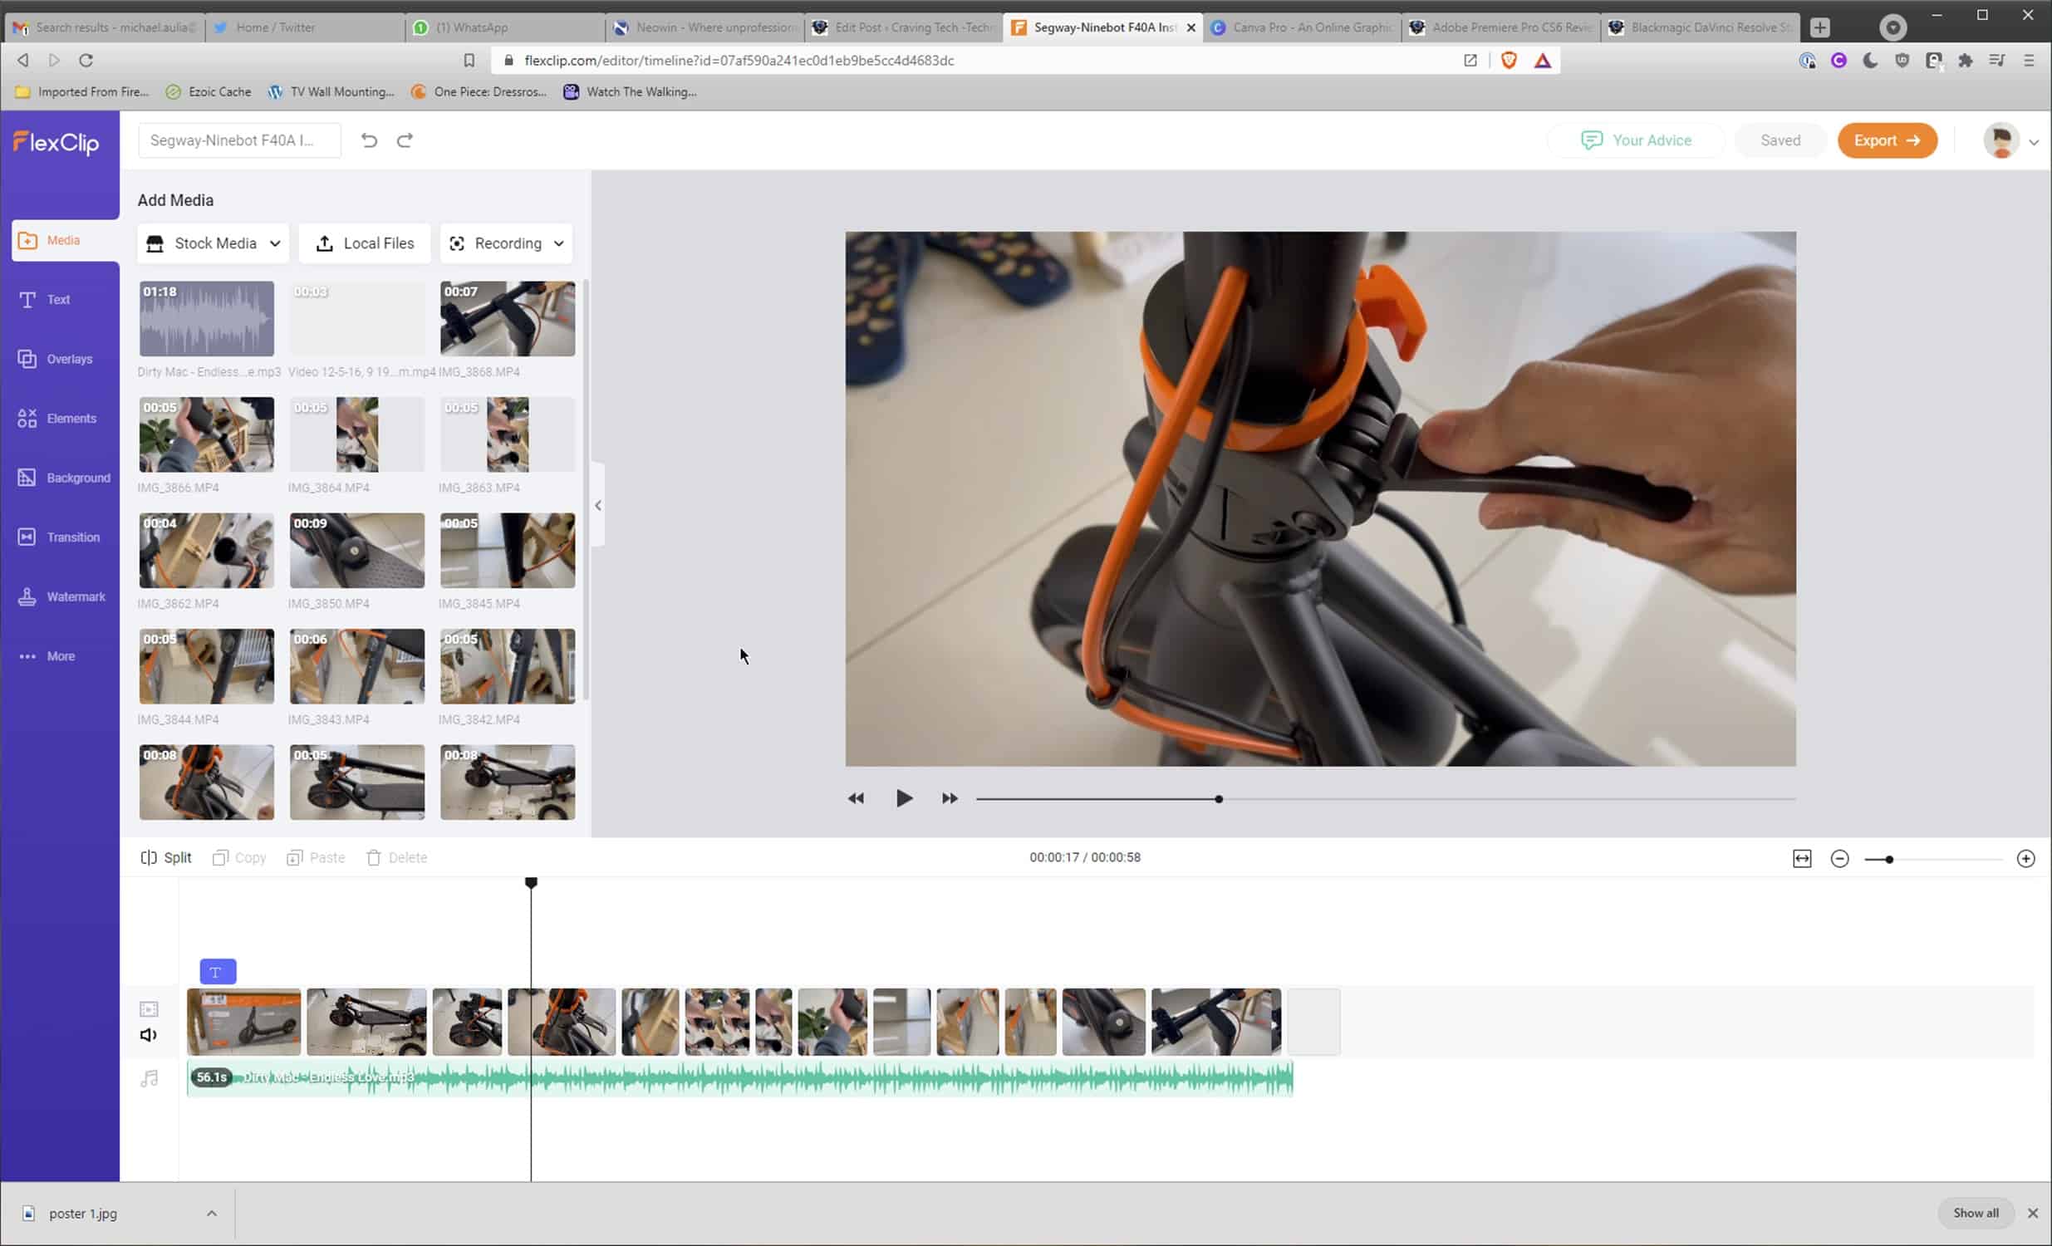Zoom in the timeline

coord(2025,859)
